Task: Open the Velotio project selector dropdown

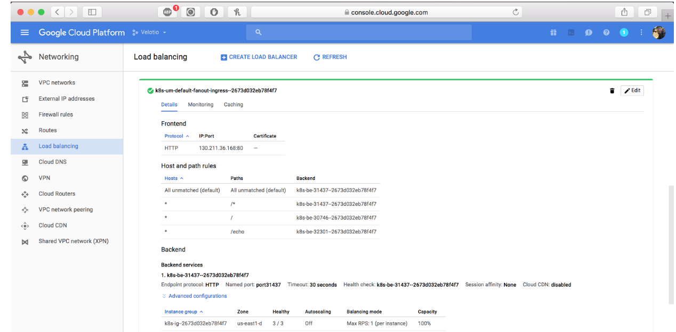Action: pyautogui.click(x=150, y=33)
